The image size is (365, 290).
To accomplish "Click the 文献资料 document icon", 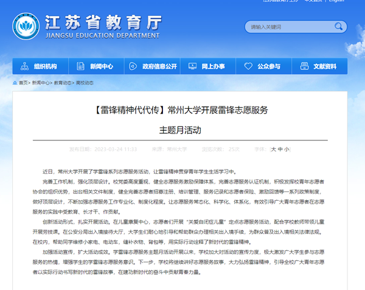I will 303,66.
